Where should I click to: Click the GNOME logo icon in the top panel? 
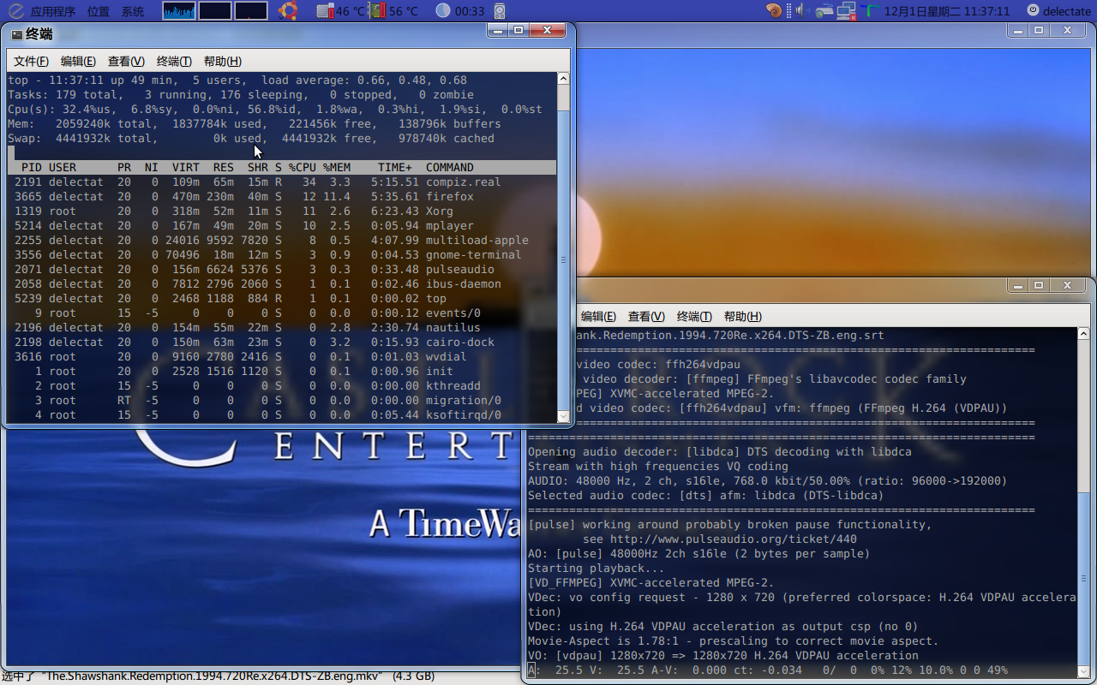pyautogui.click(x=15, y=11)
